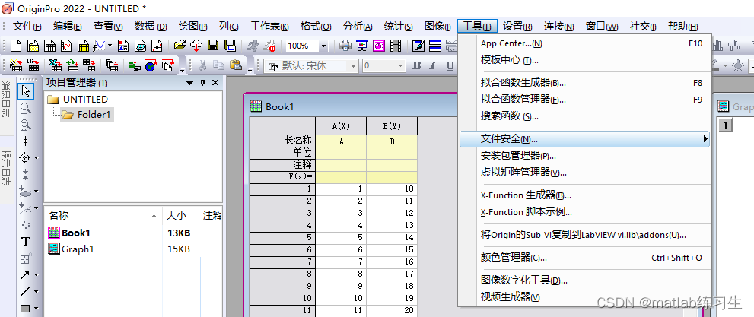Image resolution: width=754 pixels, height=317 pixels.
Task: Choose 模板中心 menu entry
Action: pyautogui.click(x=584, y=60)
